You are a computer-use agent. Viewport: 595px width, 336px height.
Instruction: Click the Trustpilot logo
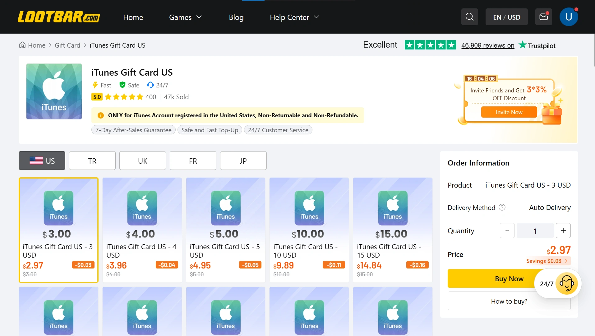(x=537, y=45)
